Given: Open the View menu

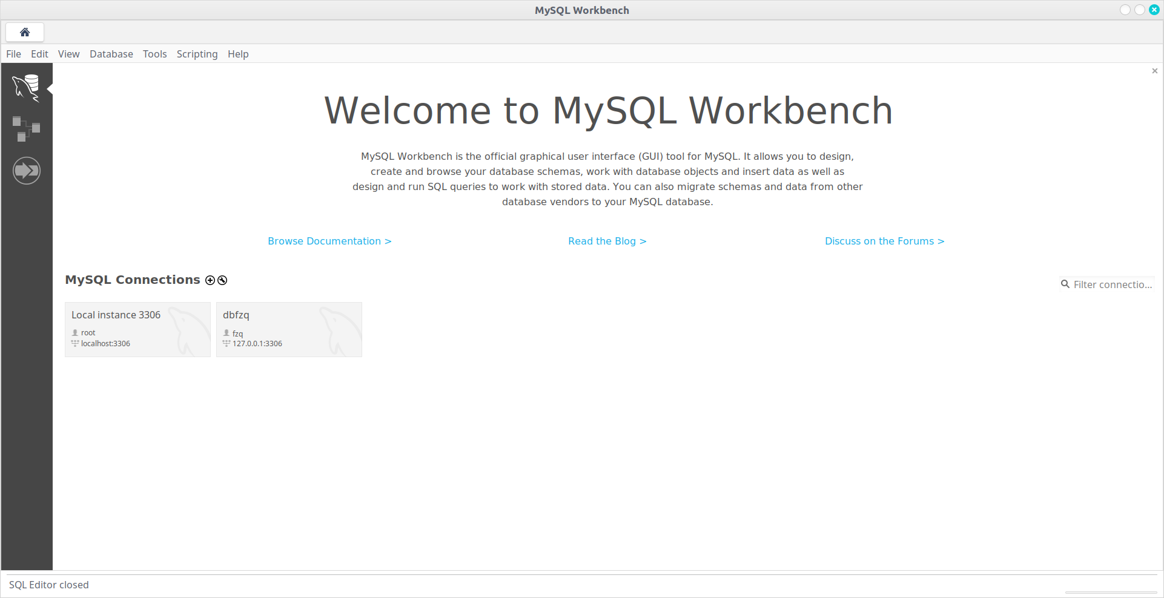Looking at the screenshot, I should pyautogui.click(x=68, y=54).
